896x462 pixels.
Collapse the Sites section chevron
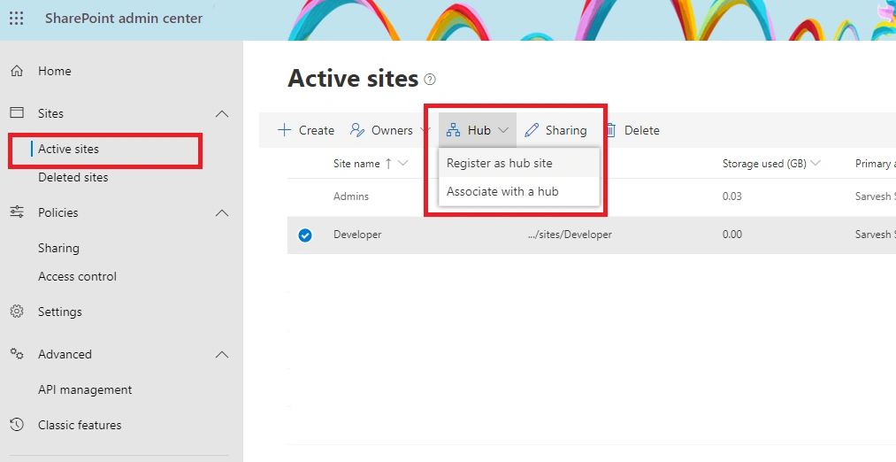point(222,114)
